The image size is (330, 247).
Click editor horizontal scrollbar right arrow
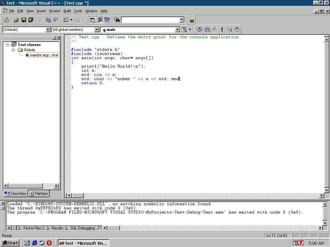click(321, 195)
